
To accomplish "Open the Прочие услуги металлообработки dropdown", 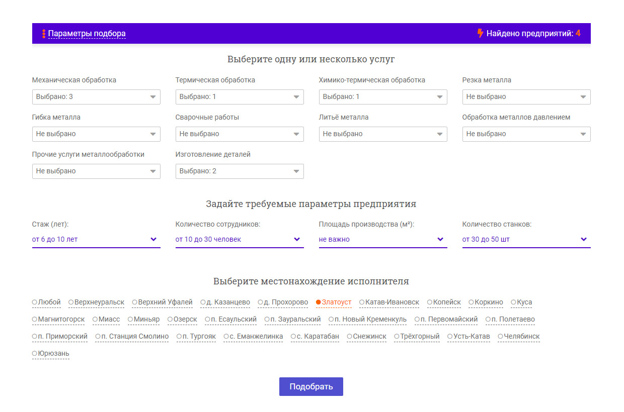I will [96, 171].
